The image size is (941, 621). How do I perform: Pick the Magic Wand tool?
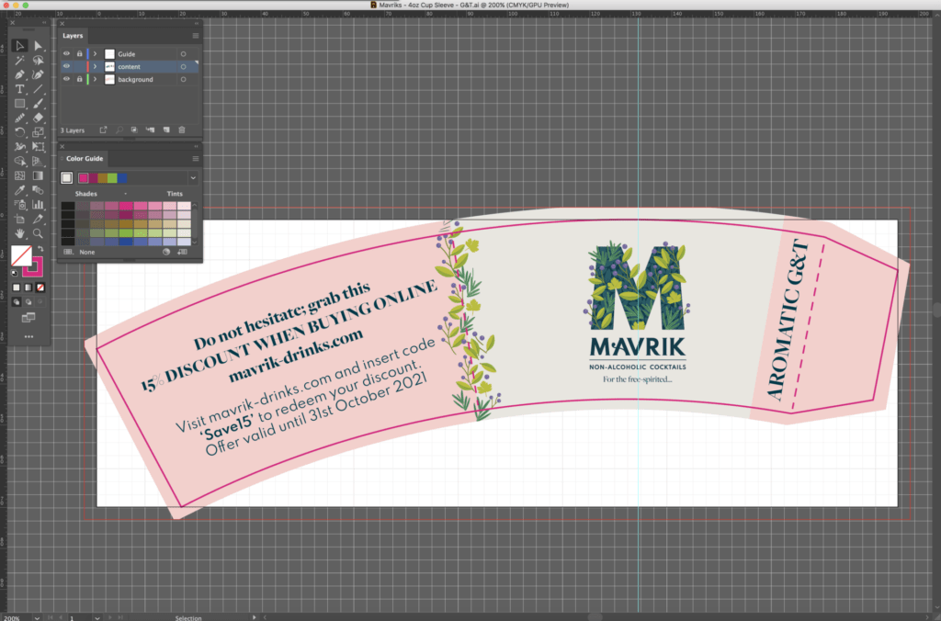click(x=19, y=60)
